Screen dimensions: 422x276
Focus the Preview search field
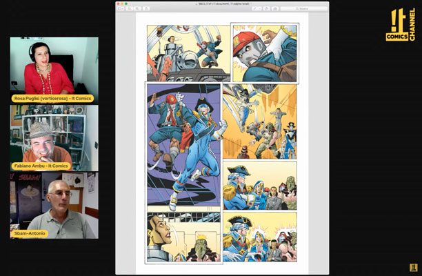pyautogui.click(x=304, y=8)
